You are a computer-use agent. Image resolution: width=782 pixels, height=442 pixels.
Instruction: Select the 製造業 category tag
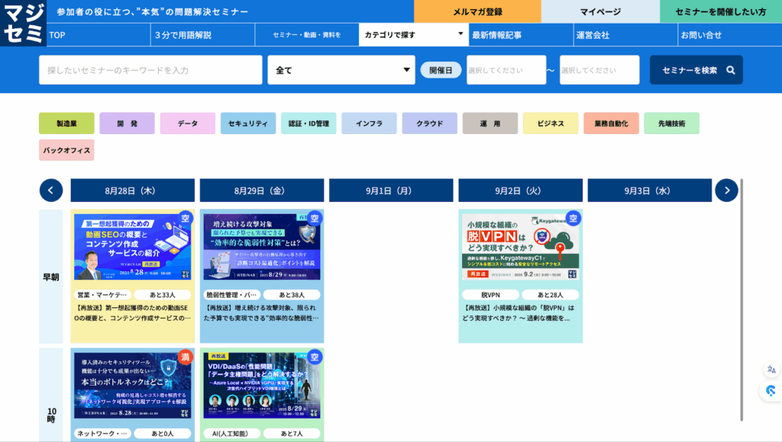point(66,123)
